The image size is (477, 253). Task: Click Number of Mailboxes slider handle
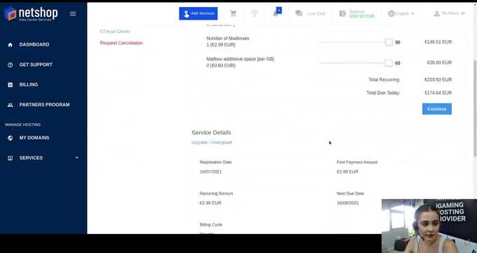389,42
